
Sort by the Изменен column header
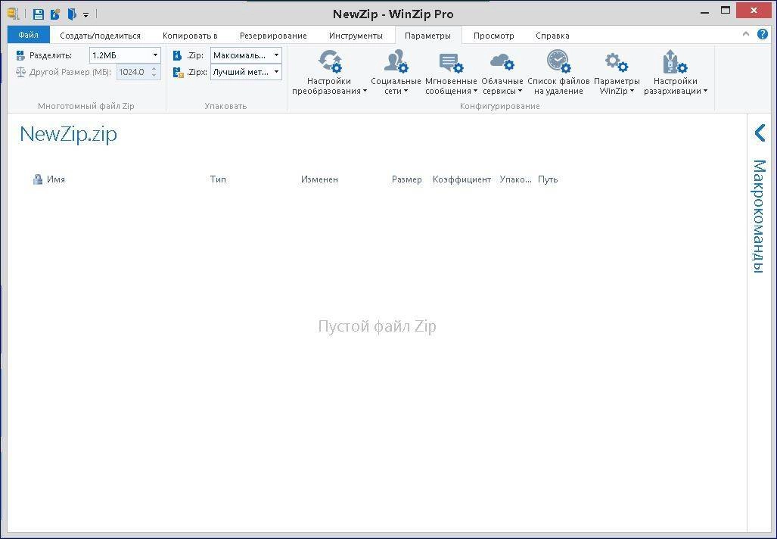click(319, 179)
